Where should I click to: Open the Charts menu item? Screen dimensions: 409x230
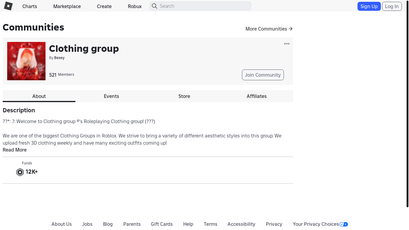pyautogui.click(x=30, y=6)
